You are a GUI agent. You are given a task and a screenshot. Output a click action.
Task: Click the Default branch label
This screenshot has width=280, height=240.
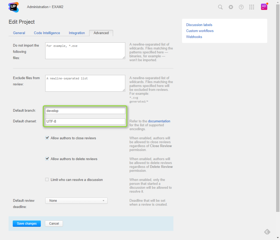(24, 111)
